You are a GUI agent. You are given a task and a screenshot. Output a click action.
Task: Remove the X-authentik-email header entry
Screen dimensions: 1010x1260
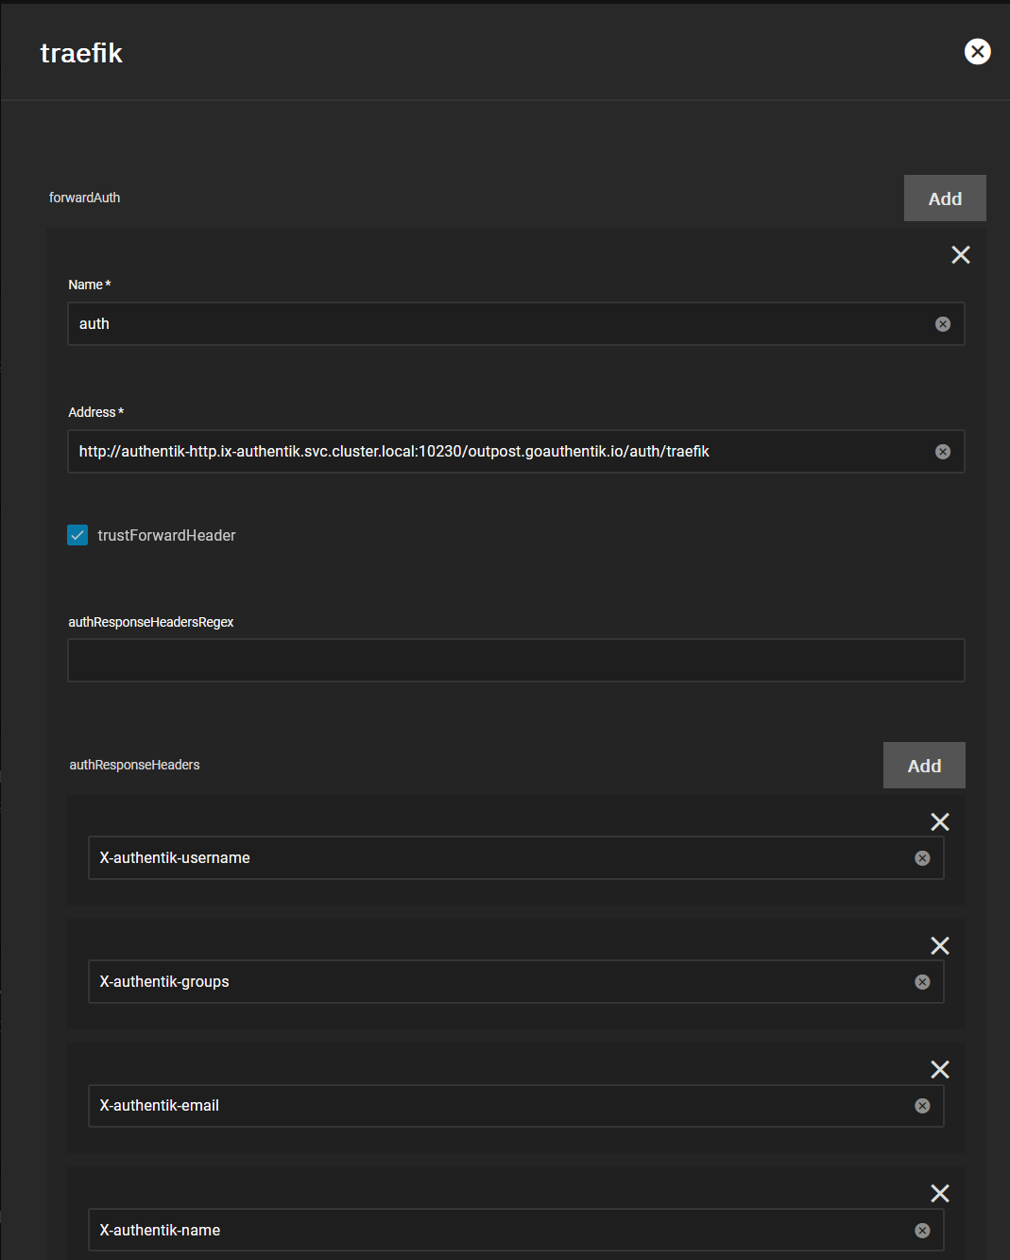(940, 1070)
